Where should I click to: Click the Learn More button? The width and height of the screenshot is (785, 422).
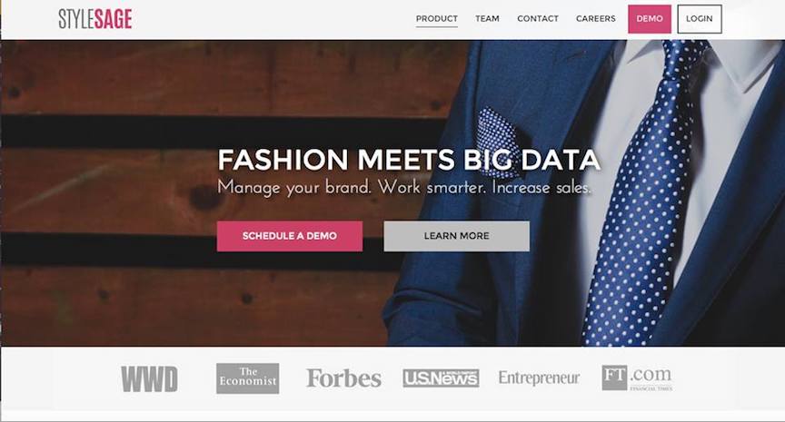pyautogui.click(x=457, y=236)
